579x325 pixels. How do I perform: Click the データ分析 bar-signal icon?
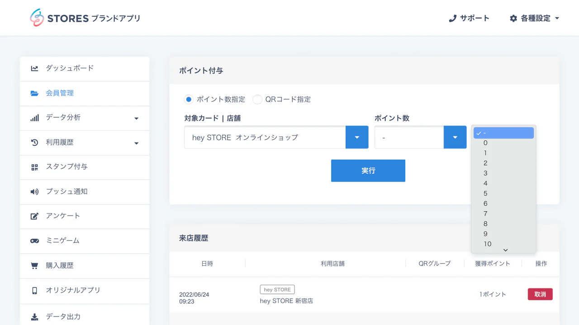click(x=34, y=118)
